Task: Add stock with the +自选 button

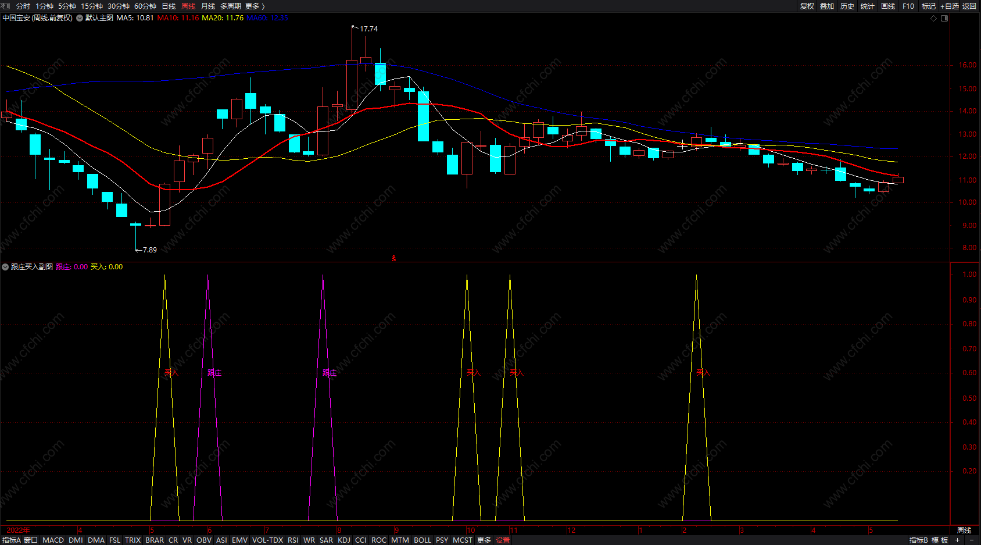Action: pos(950,6)
